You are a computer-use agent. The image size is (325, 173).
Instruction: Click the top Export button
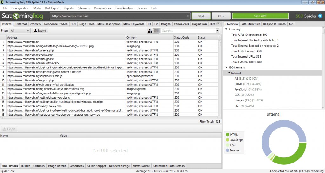(x=40, y=31)
